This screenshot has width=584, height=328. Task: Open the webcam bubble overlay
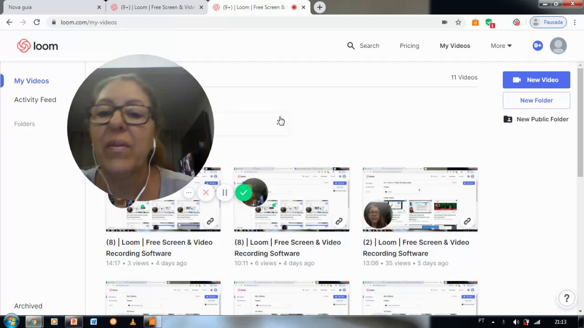pyautogui.click(x=141, y=128)
